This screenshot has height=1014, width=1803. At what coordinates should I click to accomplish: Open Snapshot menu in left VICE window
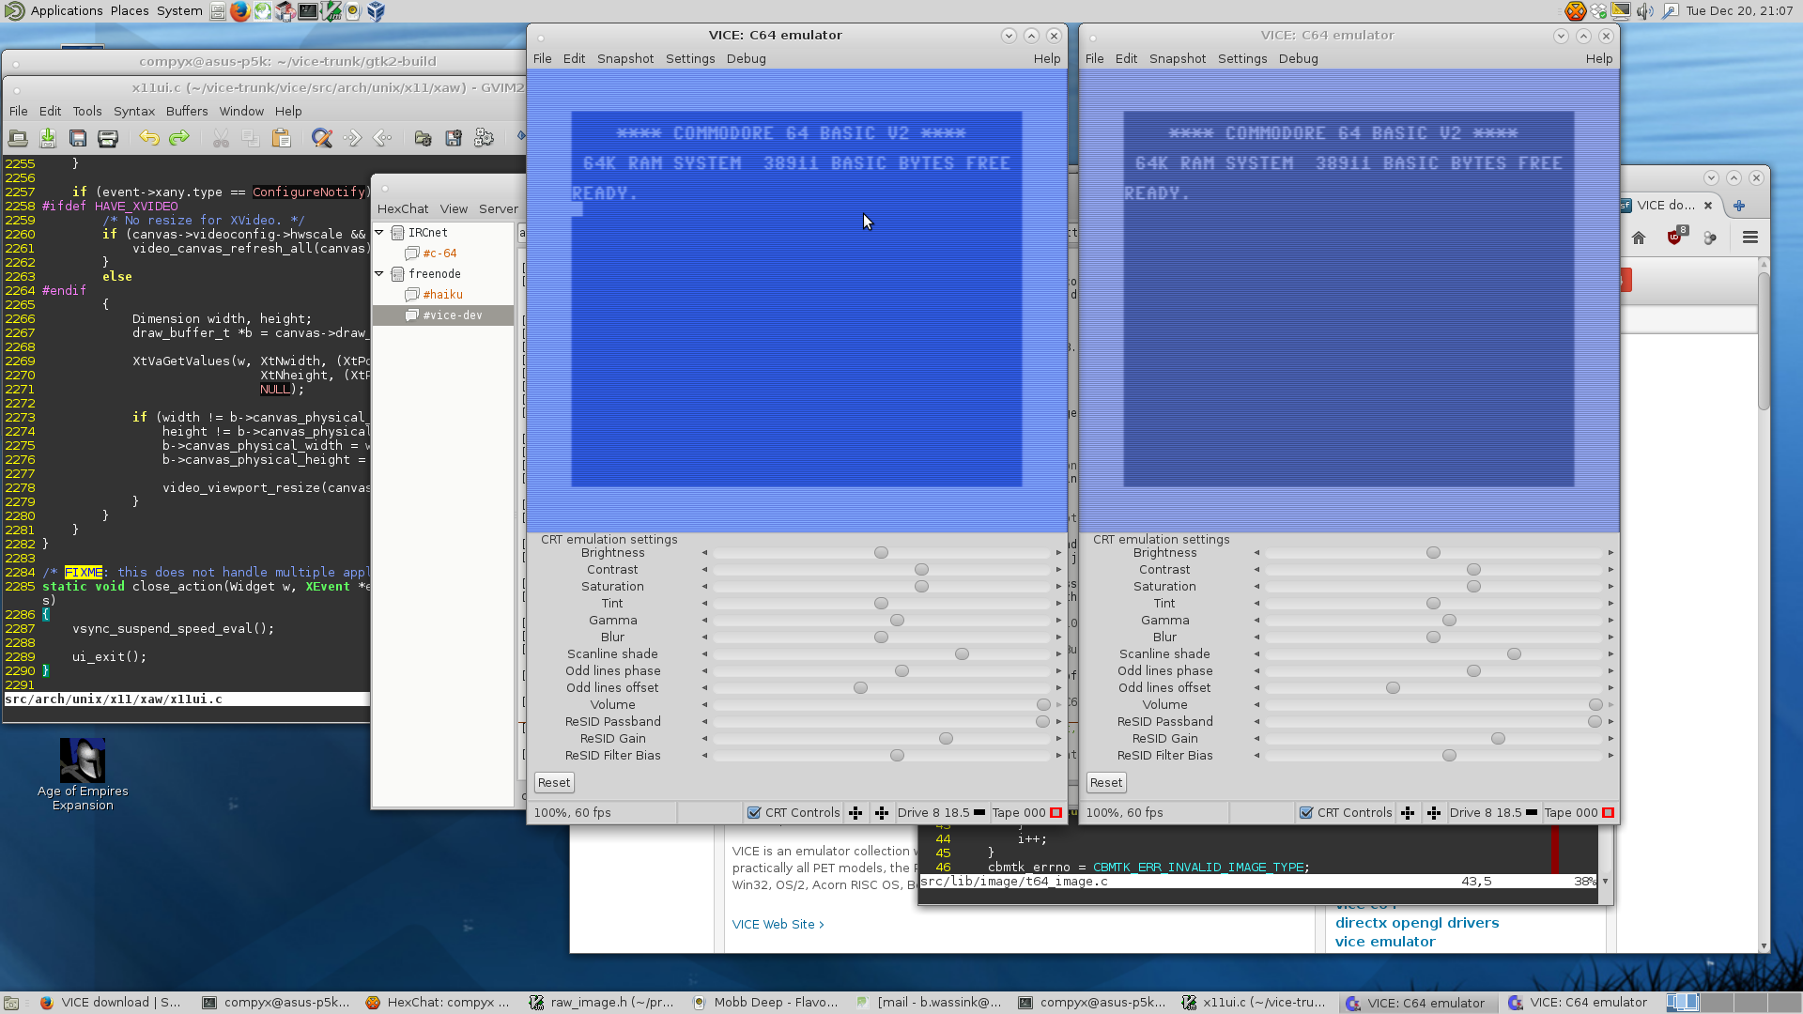(x=625, y=58)
